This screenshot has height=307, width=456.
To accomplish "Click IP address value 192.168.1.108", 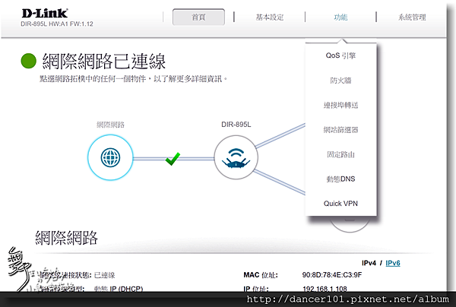I will click(325, 289).
